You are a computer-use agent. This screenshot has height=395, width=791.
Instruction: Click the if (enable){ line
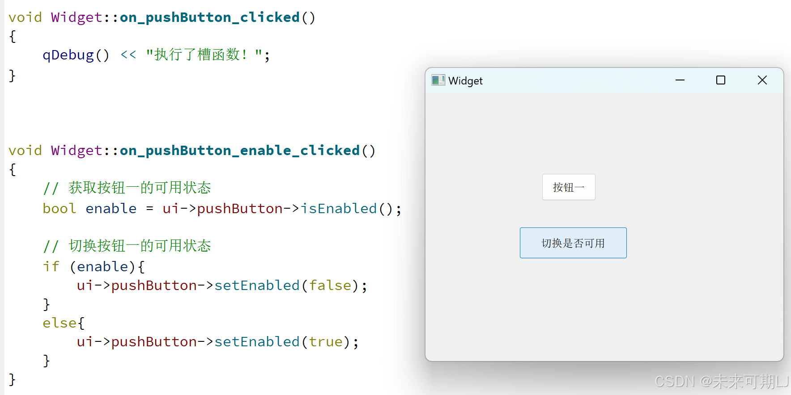click(94, 267)
